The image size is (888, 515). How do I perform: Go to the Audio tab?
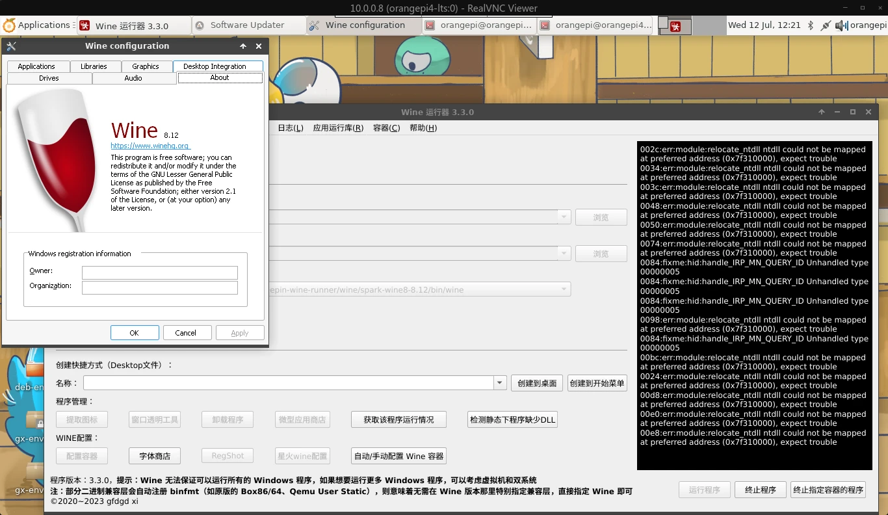point(133,78)
